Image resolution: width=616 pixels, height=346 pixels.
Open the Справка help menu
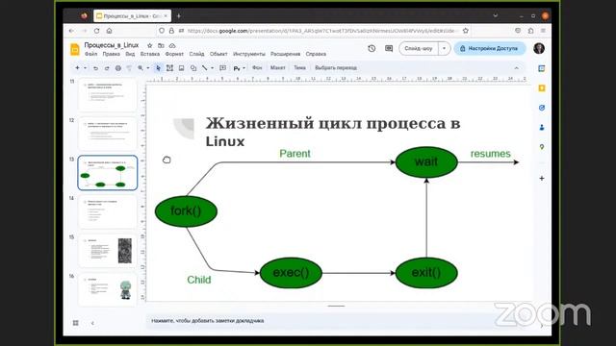[x=316, y=54]
